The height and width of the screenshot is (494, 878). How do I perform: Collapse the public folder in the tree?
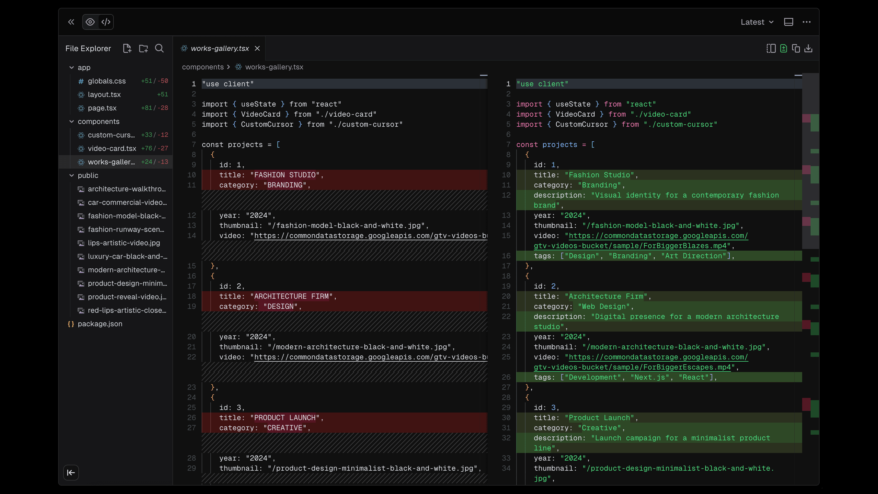[72, 175]
